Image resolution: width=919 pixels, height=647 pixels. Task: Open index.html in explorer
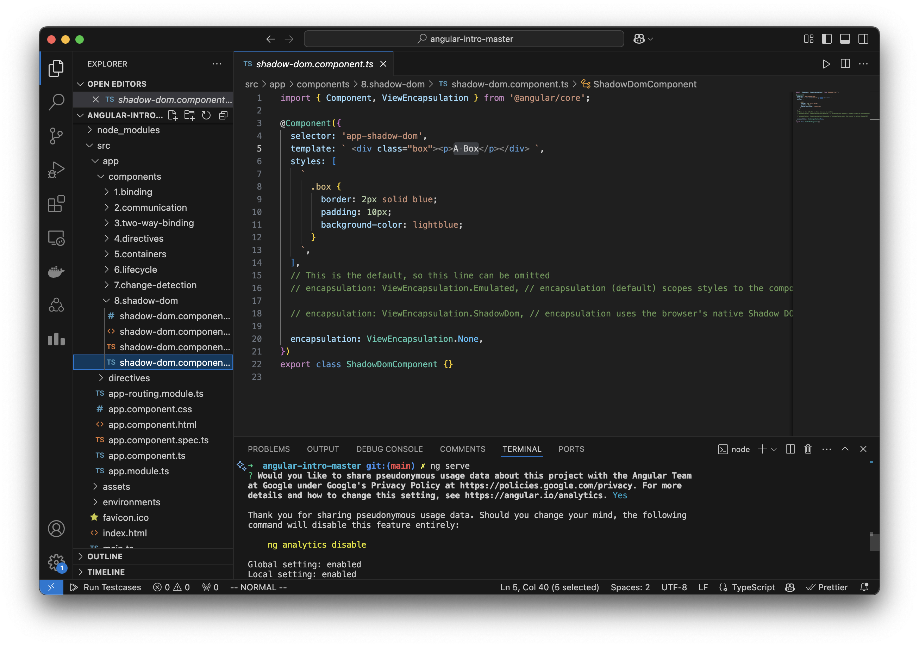coord(153,533)
